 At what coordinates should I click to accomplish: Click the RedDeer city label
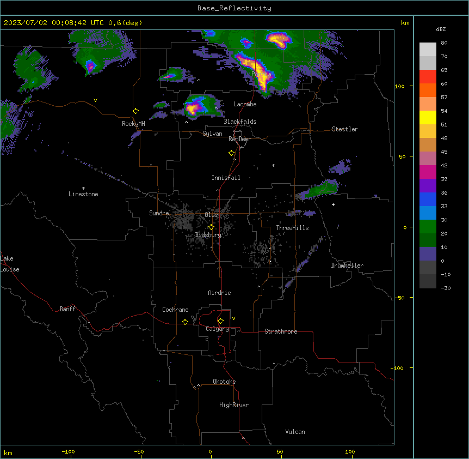(x=239, y=139)
